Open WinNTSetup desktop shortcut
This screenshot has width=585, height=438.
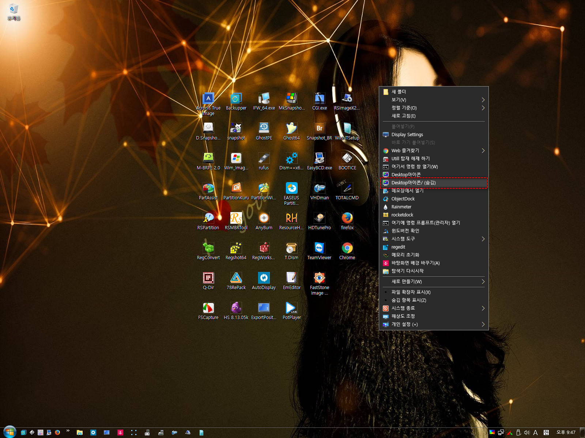(347, 131)
